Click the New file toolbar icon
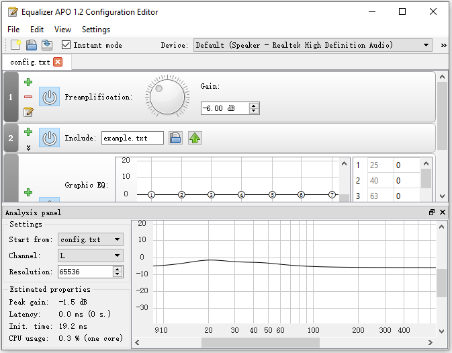The width and height of the screenshot is (452, 353). coord(16,45)
